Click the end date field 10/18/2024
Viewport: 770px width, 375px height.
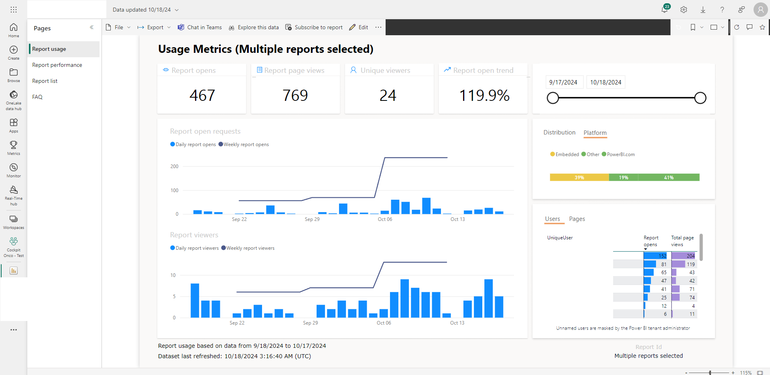[x=605, y=82]
